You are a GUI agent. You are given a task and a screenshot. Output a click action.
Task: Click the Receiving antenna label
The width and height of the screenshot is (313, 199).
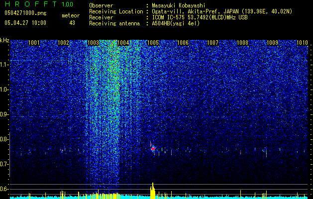click(114, 23)
